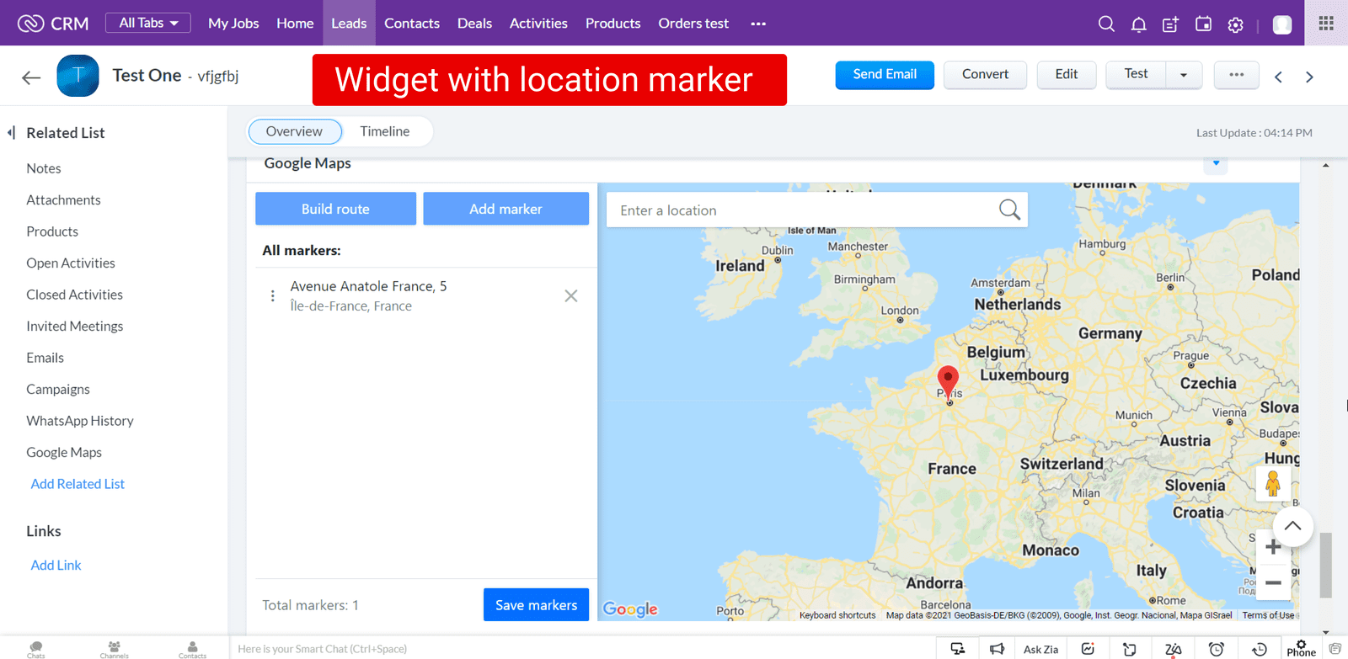Open Google Maps in Related List

pos(64,452)
